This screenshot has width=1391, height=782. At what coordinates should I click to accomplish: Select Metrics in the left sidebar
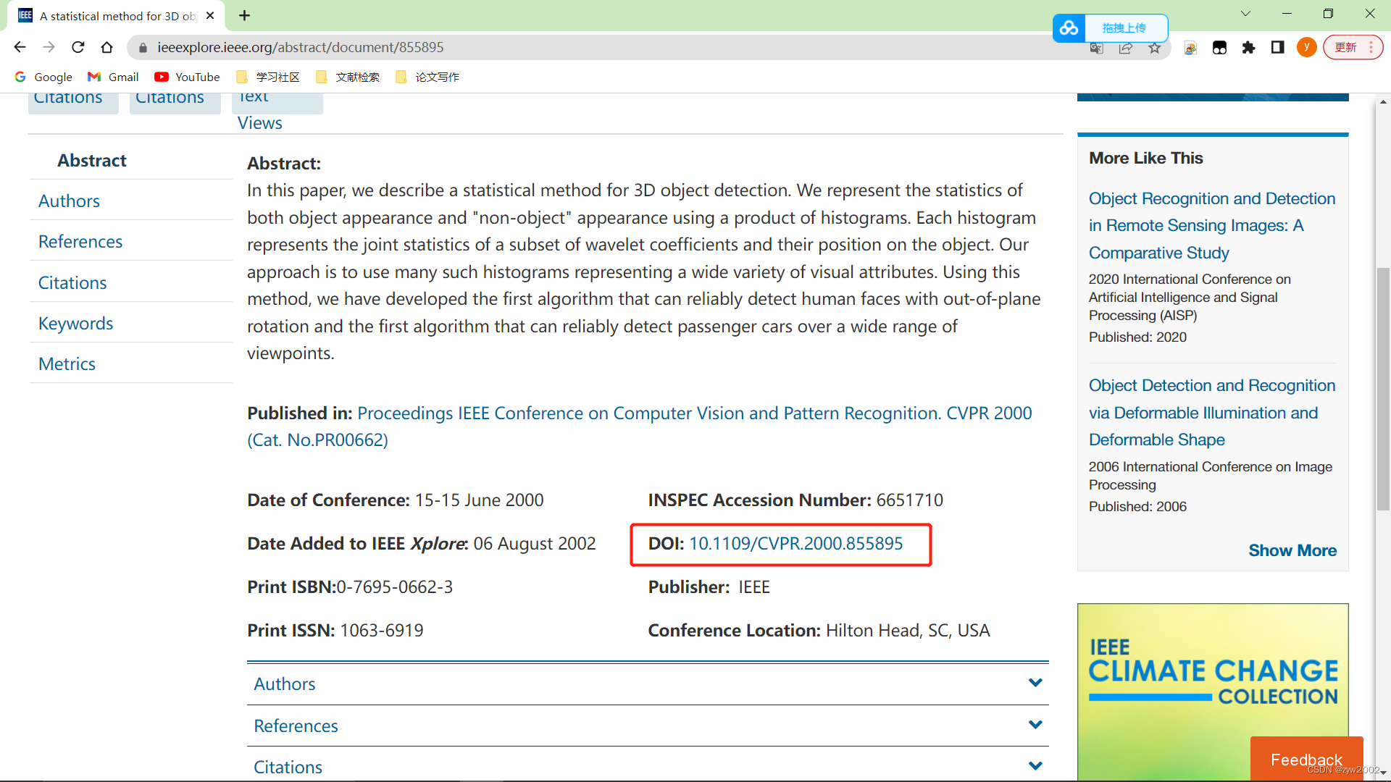click(67, 363)
